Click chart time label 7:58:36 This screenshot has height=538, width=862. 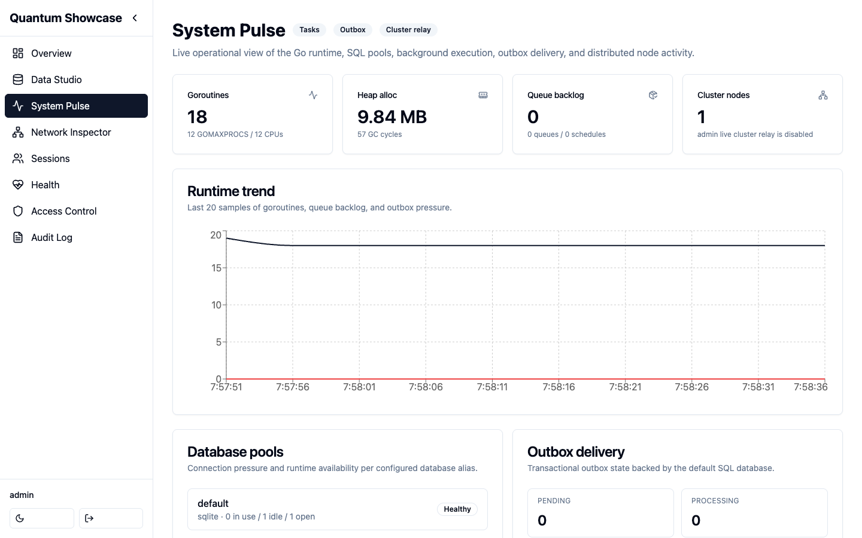811,387
